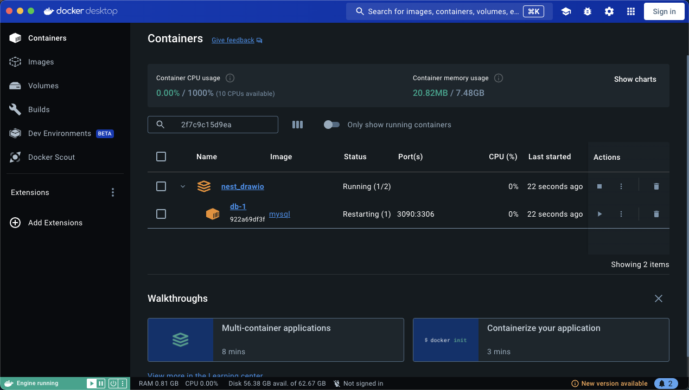Image resolution: width=689 pixels, height=390 pixels.
Task: Click the Running (1/2) status text
Action: point(367,186)
